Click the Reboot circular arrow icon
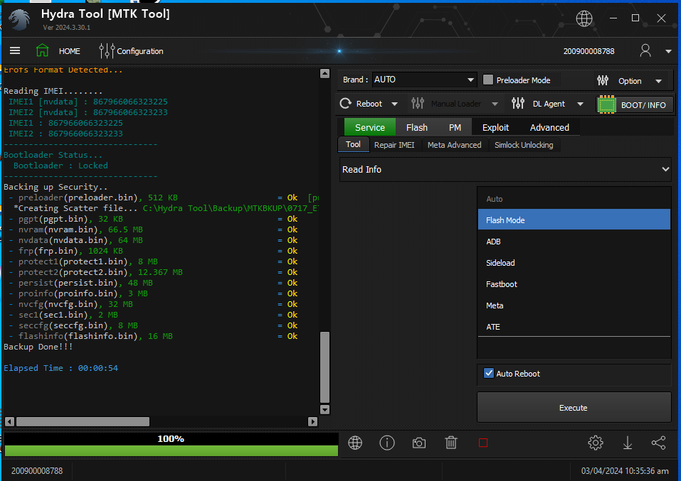This screenshot has height=481, width=681. coord(346,104)
